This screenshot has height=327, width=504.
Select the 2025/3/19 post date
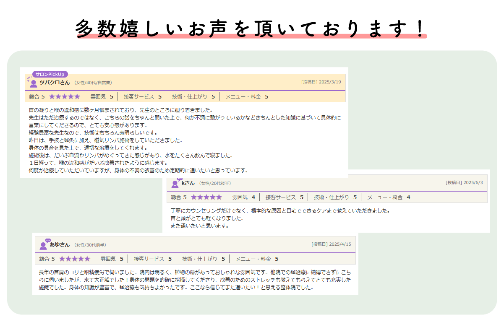[321, 82]
